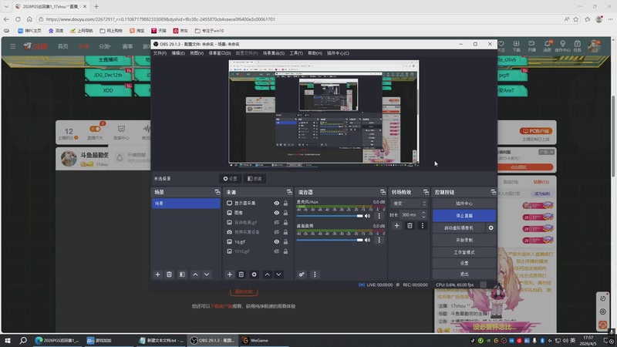
Task: Move the selected source down
Action: coord(278,275)
